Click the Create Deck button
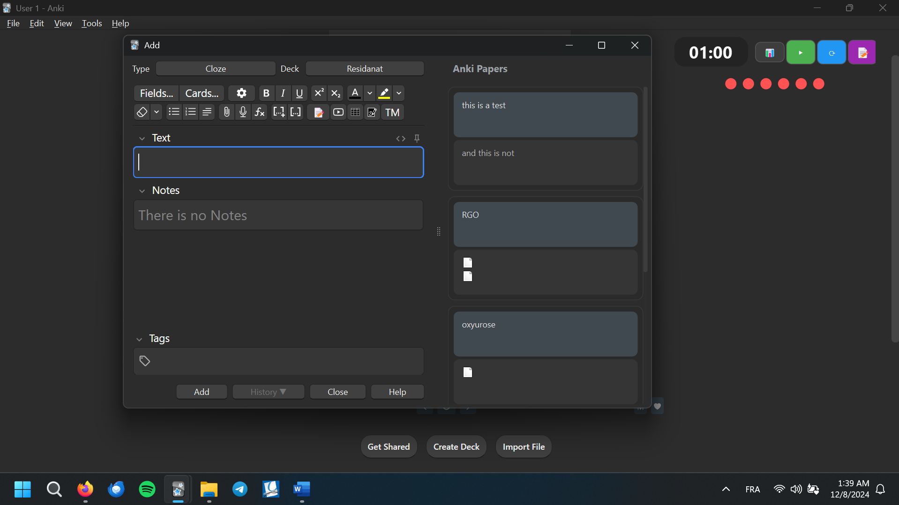Image resolution: width=899 pixels, height=505 pixels. [x=456, y=446]
